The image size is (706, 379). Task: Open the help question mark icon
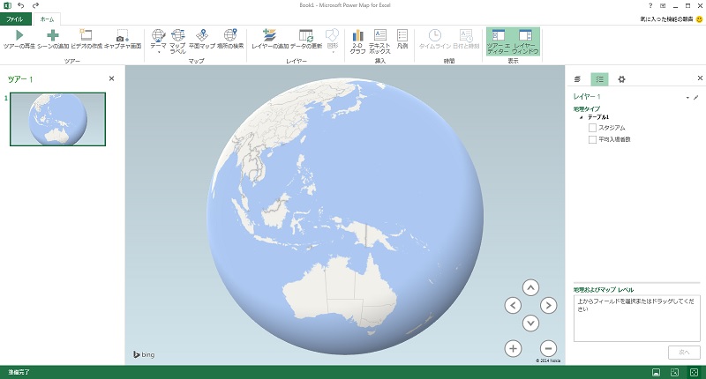pos(650,5)
